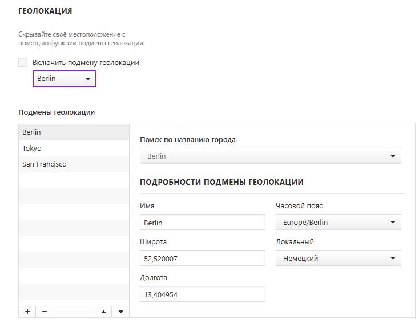
Task: Open the locale dropdown showing Немецкий
Action: click(x=338, y=258)
